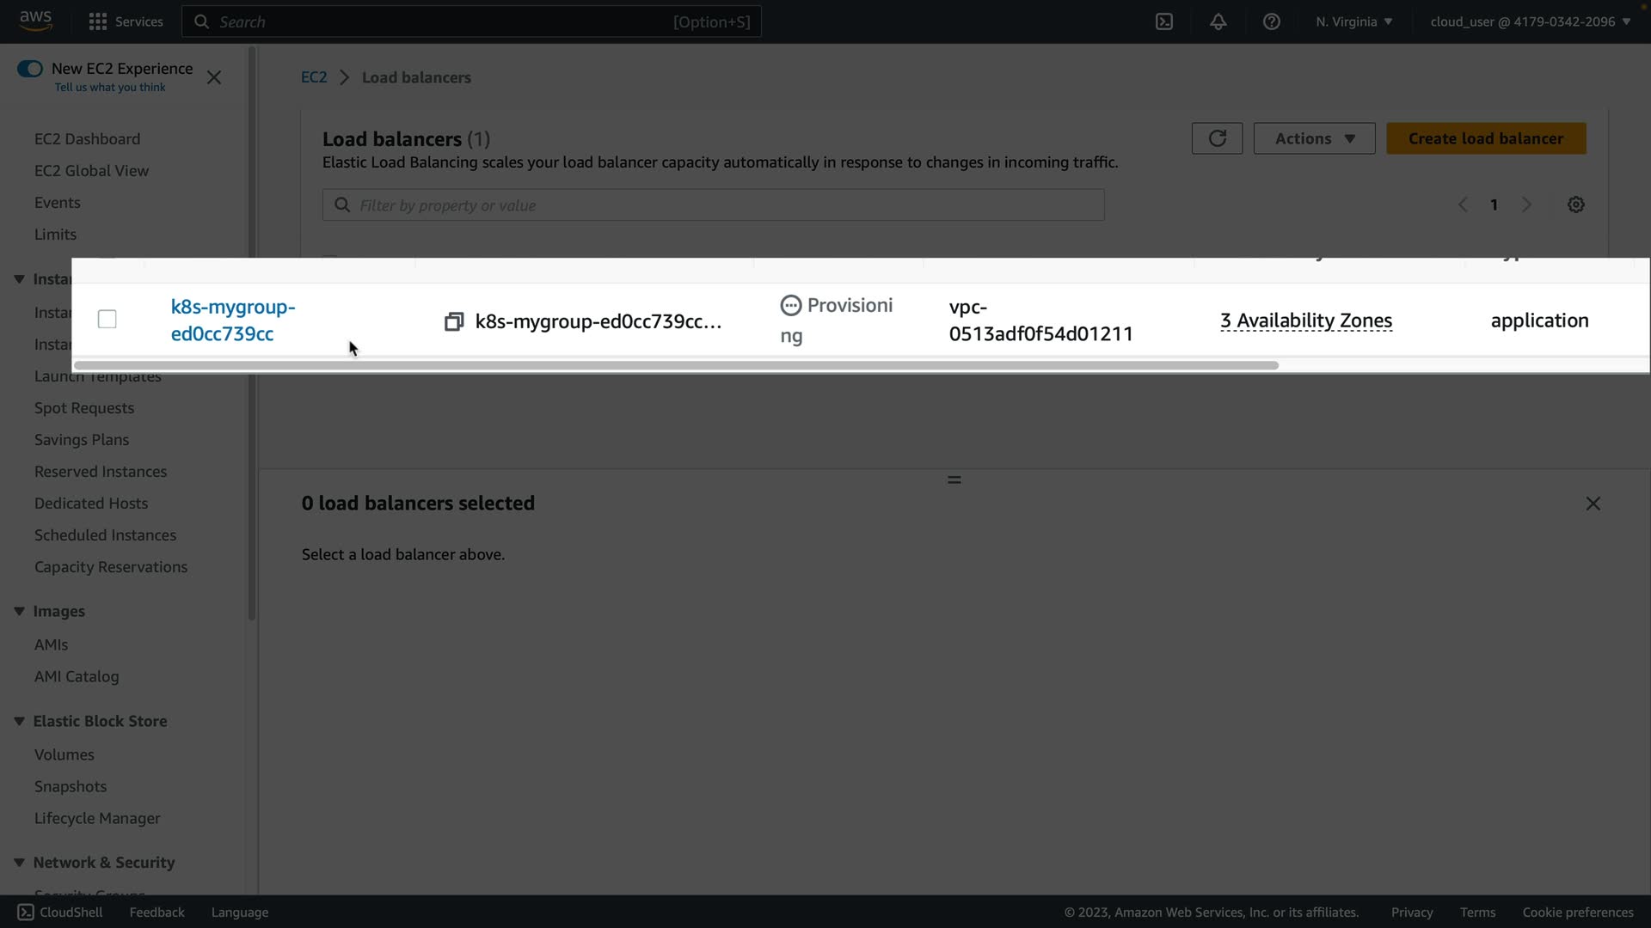
Task: Open the Actions dropdown menu
Action: click(x=1314, y=138)
